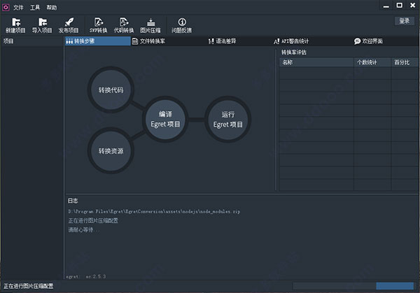This screenshot has width=420, height=293.
Task: Click the 个数统计 column header
Action: click(372, 62)
